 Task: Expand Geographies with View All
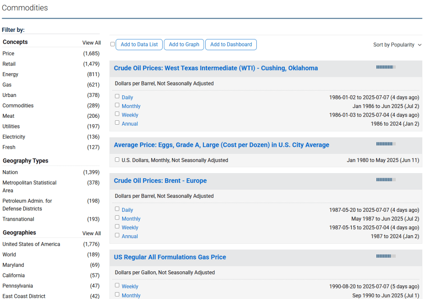click(x=92, y=234)
